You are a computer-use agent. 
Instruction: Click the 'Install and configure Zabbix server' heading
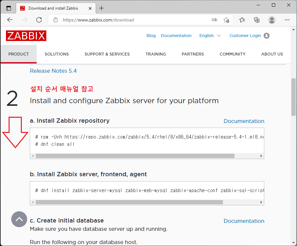(124, 101)
